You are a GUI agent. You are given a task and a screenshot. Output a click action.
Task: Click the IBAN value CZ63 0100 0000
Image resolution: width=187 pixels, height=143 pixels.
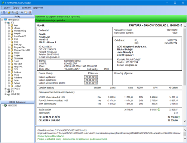81,66
